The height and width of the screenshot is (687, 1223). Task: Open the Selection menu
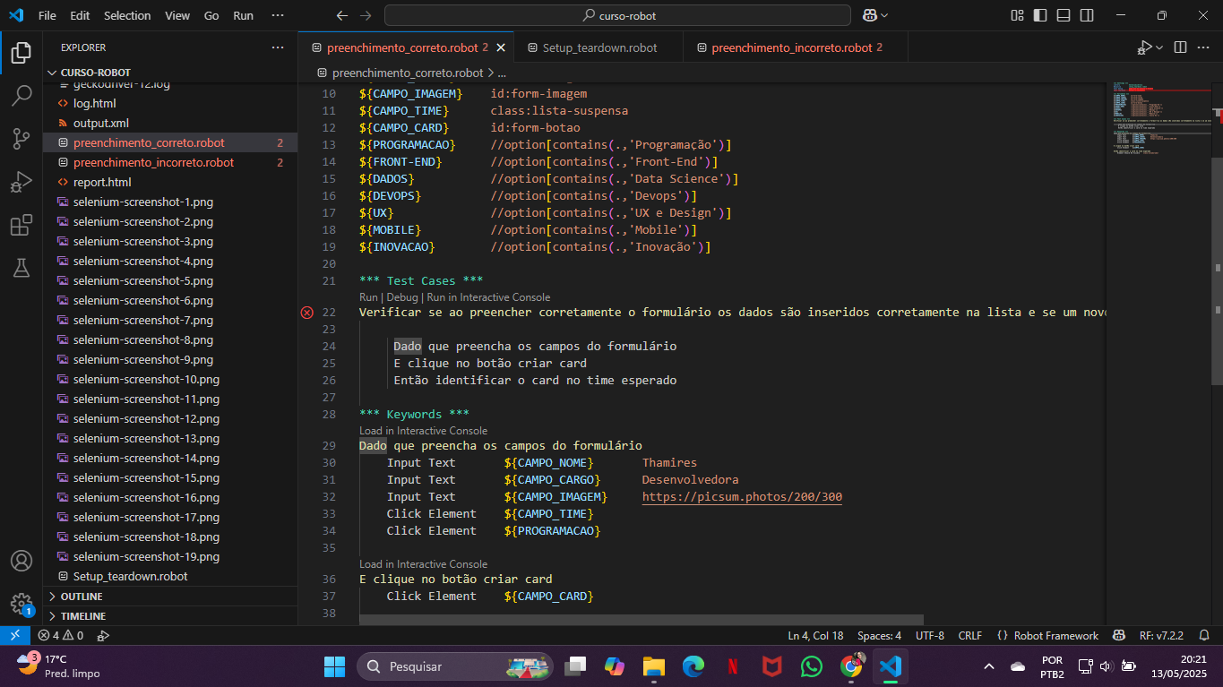(127, 15)
